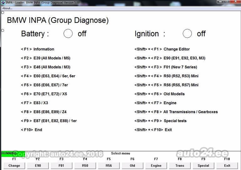Screen dimensions: 241x170
Task: Click the R50 button under F4
Action: click(x=85, y=166)
